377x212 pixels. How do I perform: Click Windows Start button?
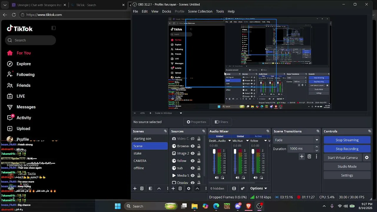[118, 206]
